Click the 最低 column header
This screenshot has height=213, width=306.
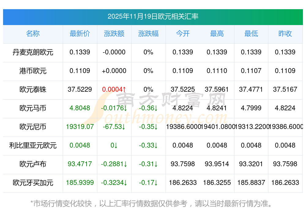[x=251, y=34]
